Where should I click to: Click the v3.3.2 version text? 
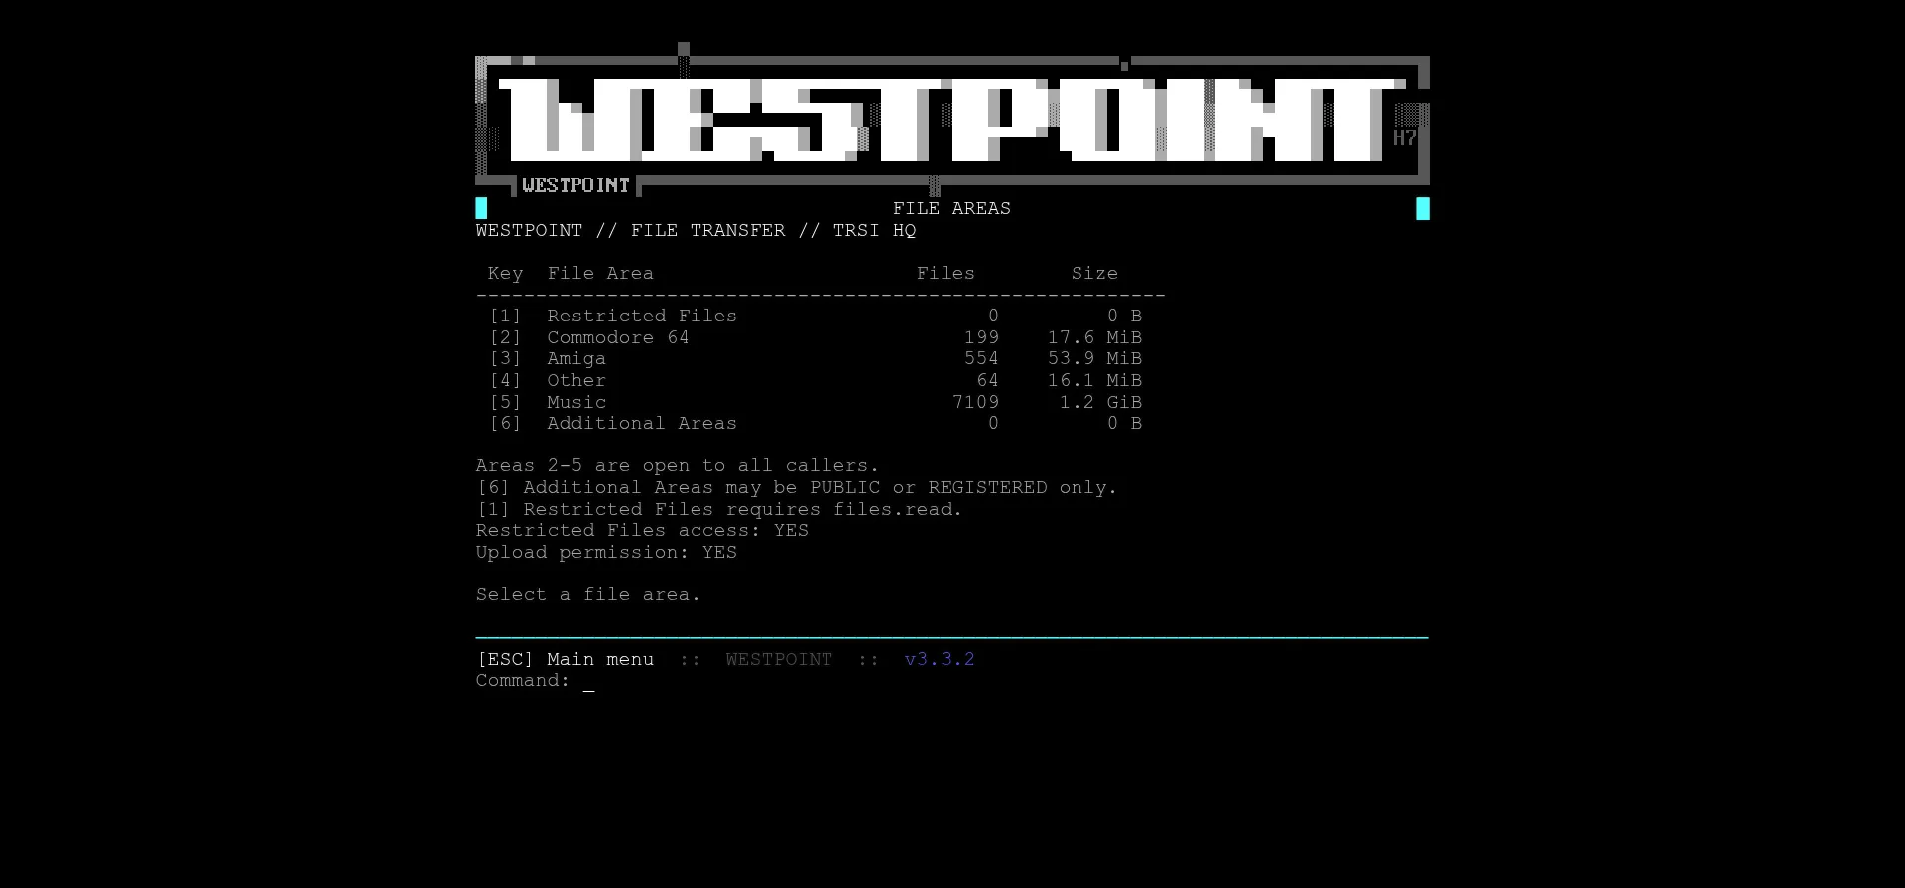click(940, 659)
